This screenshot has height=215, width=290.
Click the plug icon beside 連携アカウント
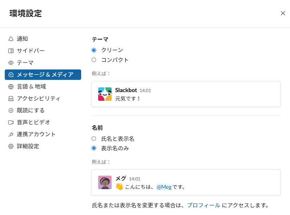pyautogui.click(x=11, y=135)
